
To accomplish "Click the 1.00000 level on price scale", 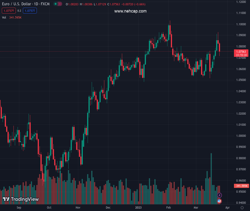I will pos(241,136).
